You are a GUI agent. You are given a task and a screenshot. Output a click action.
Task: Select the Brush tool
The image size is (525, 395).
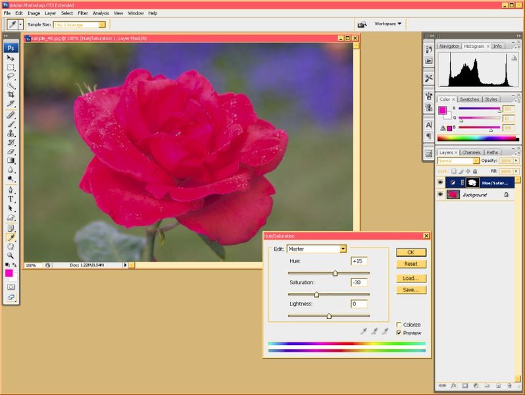(11, 124)
